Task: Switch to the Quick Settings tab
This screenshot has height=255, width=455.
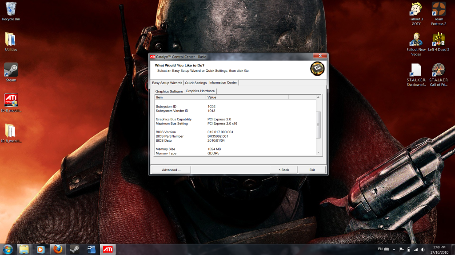Action: pyautogui.click(x=196, y=83)
